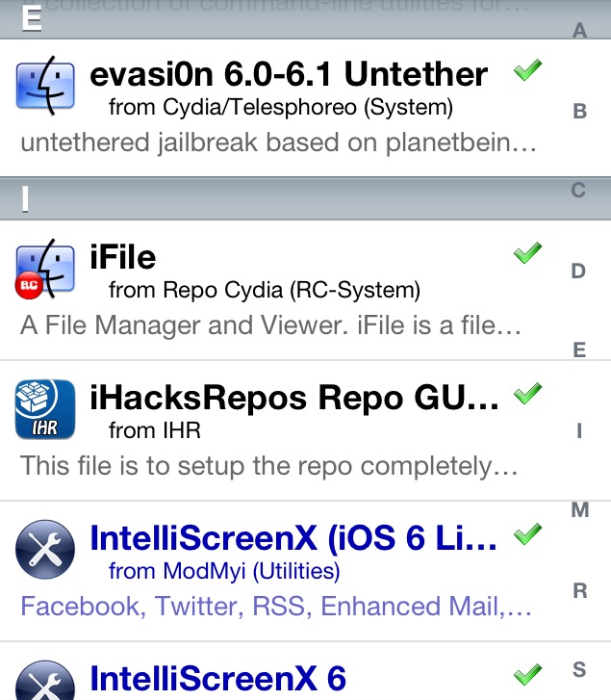Tap the blue IHR repo icon
The width and height of the screenshot is (611, 700).
46,409
